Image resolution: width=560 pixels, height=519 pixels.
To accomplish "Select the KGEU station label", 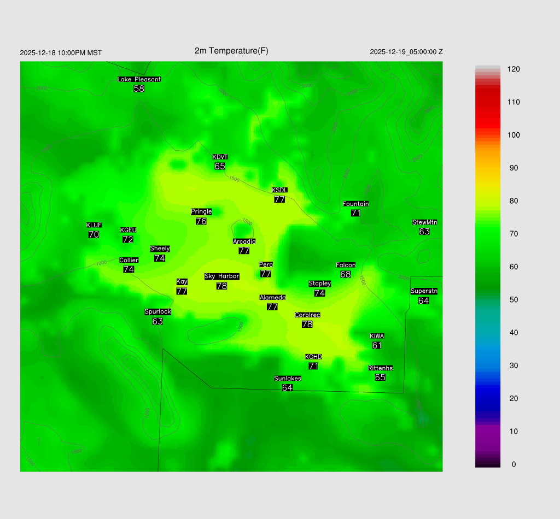I will [x=128, y=230].
